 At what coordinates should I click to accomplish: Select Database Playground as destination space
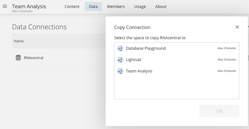[x=176, y=48]
